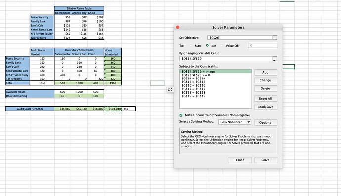The height and width of the screenshot is (196, 341).
Task: Select constraint $G$16 = $C$16
Action: pyautogui.click(x=215, y=85)
